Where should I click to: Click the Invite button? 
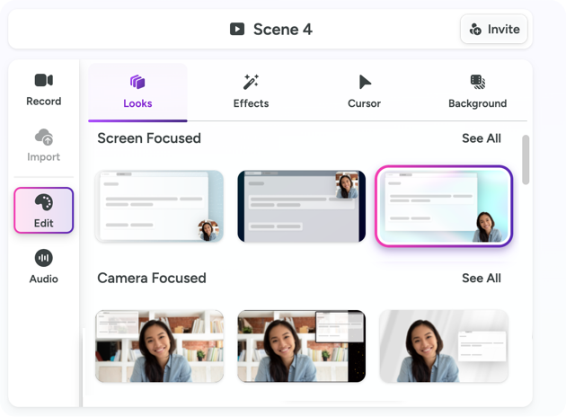tap(494, 30)
